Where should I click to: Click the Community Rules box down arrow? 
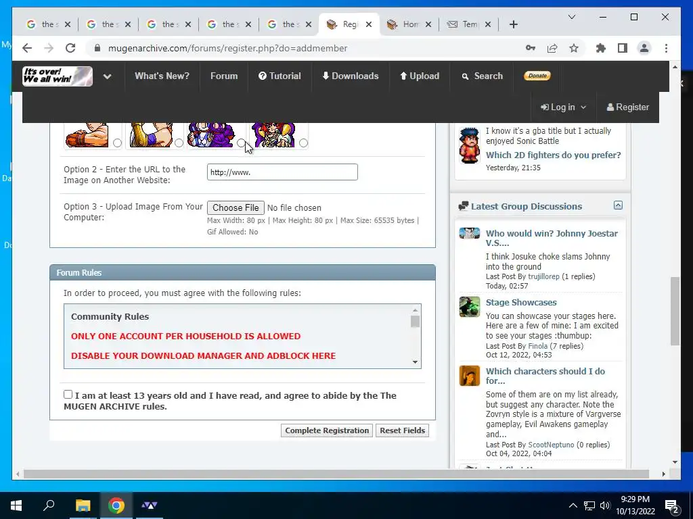point(415,362)
